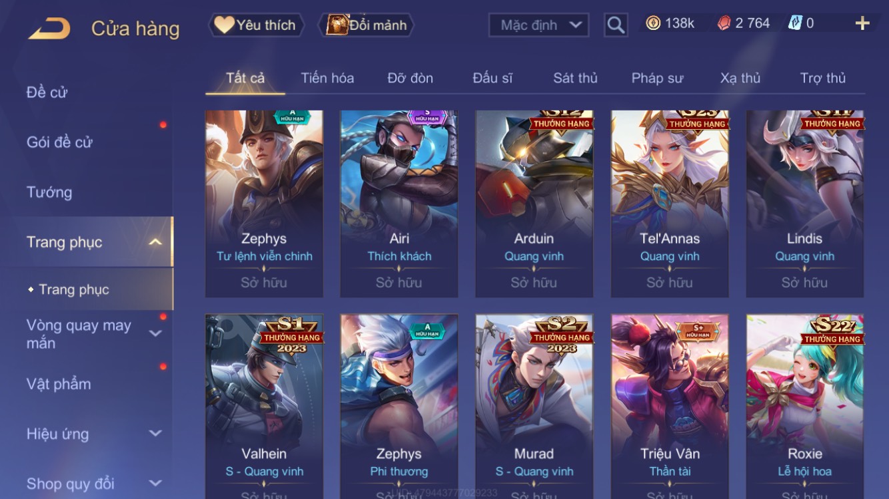Open the Mặc định sort dropdown
This screenshot has height=499, width=889.
[x=539, y=25]
